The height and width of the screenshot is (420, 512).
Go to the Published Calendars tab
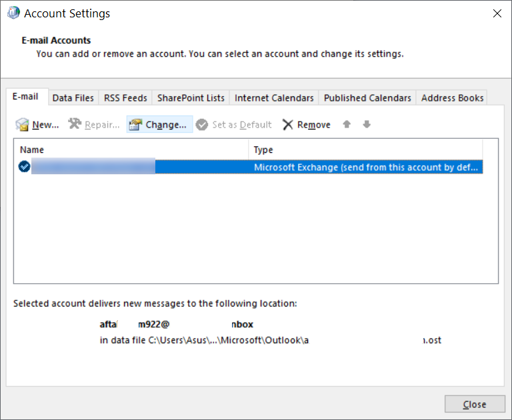click(x=367, y=97)
